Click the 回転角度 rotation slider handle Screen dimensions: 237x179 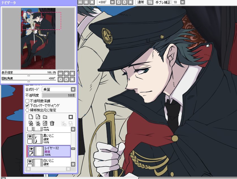(x=29, y=81)
